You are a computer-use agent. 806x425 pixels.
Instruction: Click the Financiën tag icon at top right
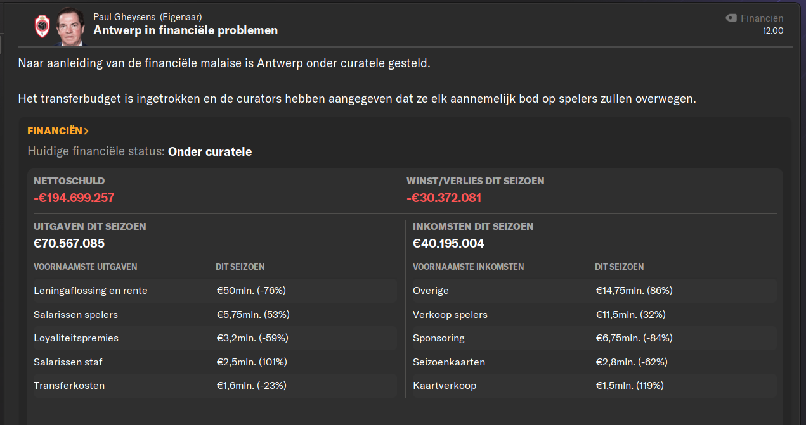(x=731, y=18)
